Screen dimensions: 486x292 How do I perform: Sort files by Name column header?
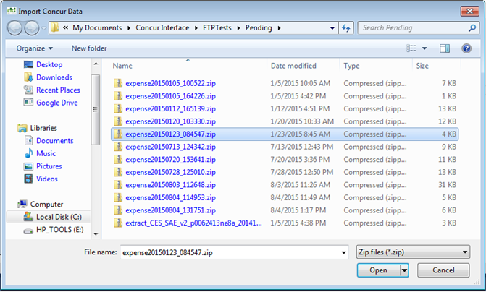[x=123, y=66]
